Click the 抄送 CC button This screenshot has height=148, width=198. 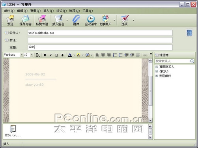pos(11,40)
